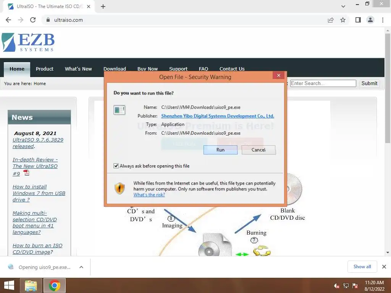Open Making multi-selection CD/DVD boot menu link
This screenshot has width=391, height=293.
tap(35, 222)
